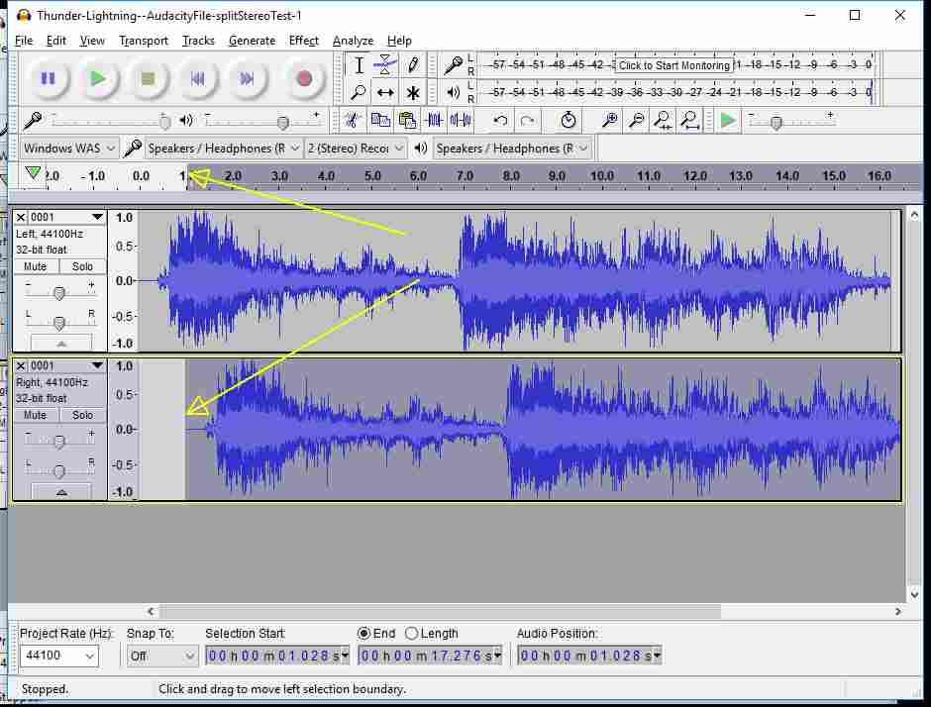931x707 pixels.
Task: Select the Zoom magnifier tool
Action: coord(359,93)
